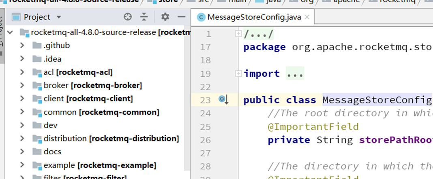The image size is (433, 179).
Task: Collapse the rocketmq-all-4.8.0-source-release root node
Action: pyautogui.click(x=10, y=32)
